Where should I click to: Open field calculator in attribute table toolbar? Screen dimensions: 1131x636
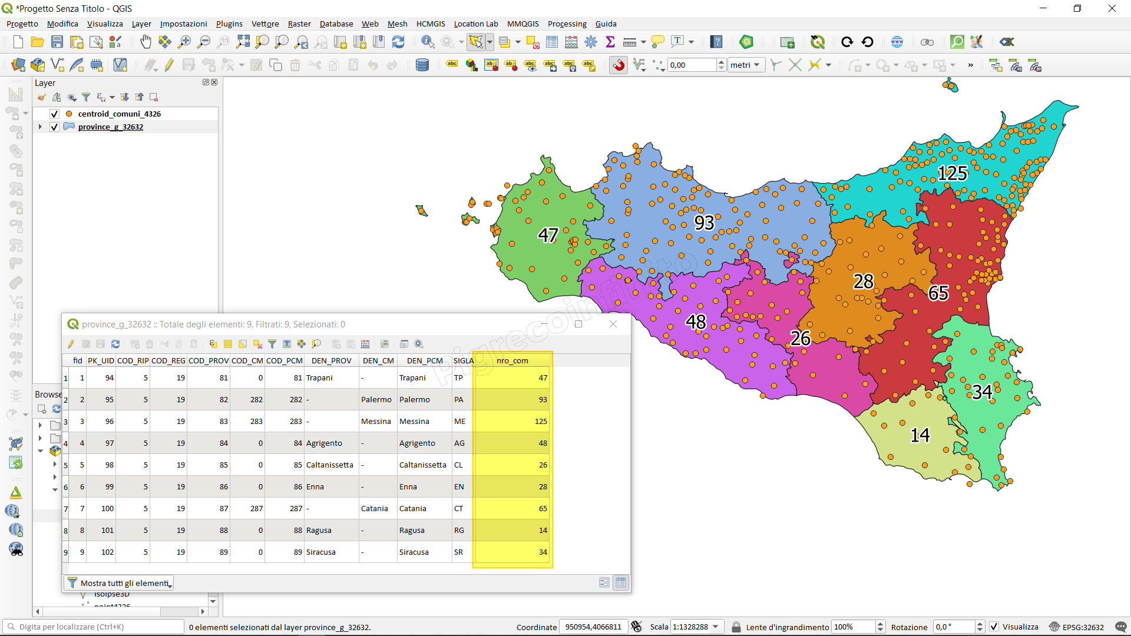pyautogui.click(x=365, y=344)
